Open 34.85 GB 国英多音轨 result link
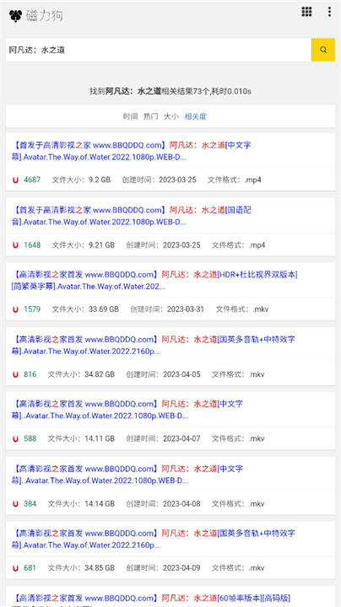 [x=154, y=540]
